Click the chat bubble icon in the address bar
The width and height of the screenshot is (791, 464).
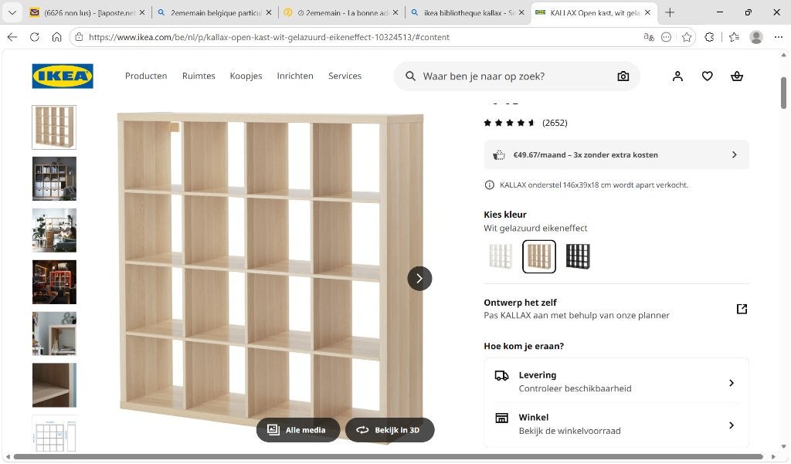666,37
